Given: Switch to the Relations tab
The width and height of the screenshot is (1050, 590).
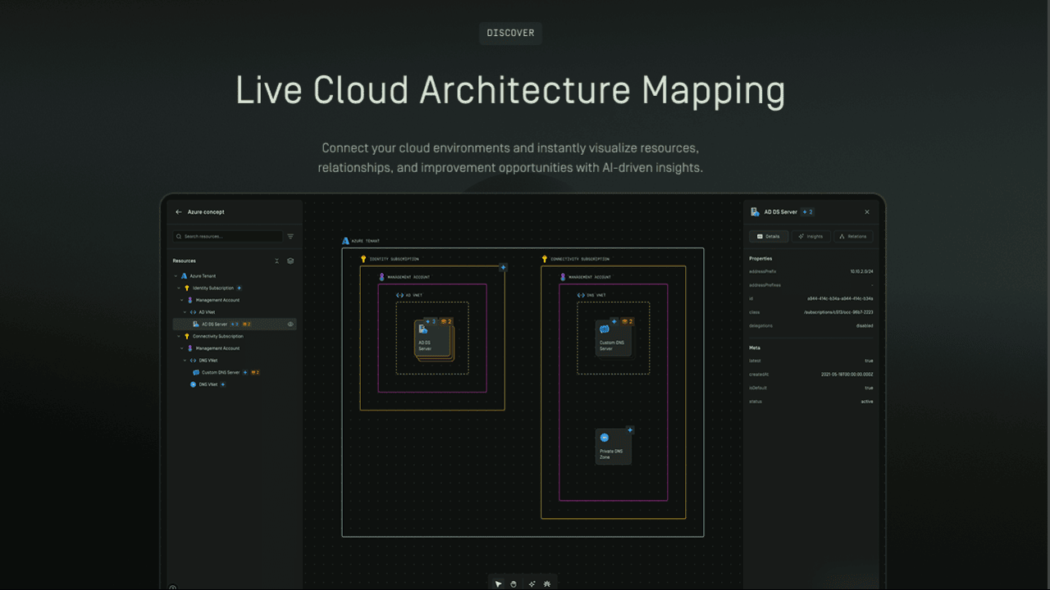Looking at the screenshot, I should [x=853, y=236].
